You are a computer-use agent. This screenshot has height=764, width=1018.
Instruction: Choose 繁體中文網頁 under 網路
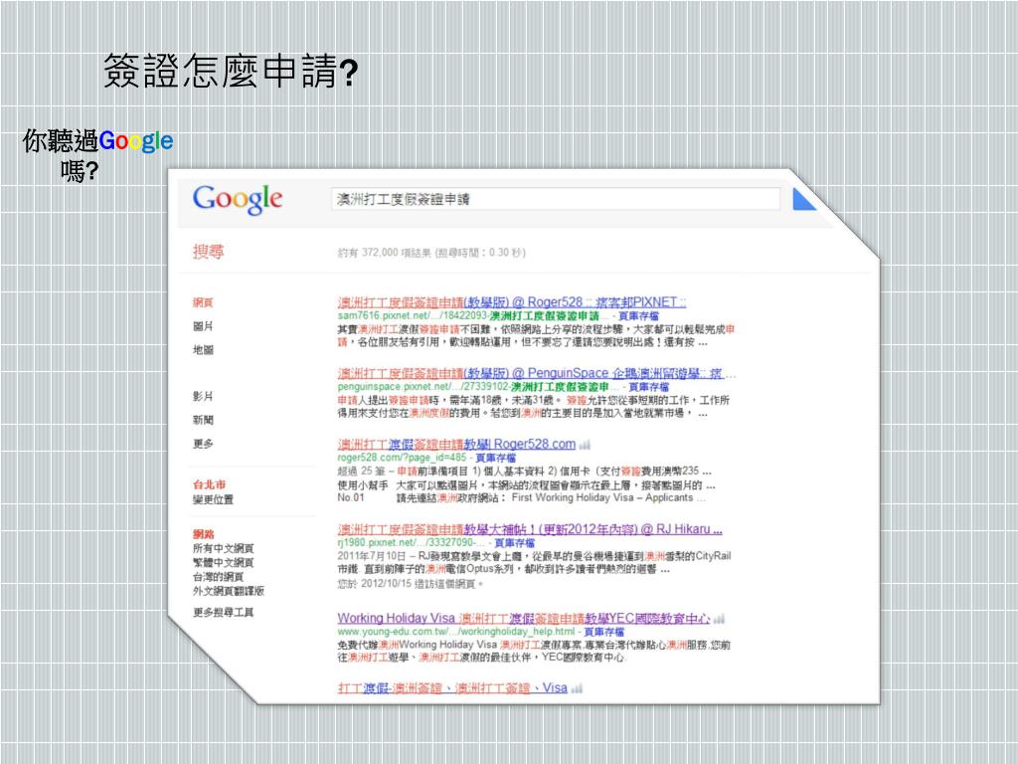pyautogui.click(x=224, y=563)
